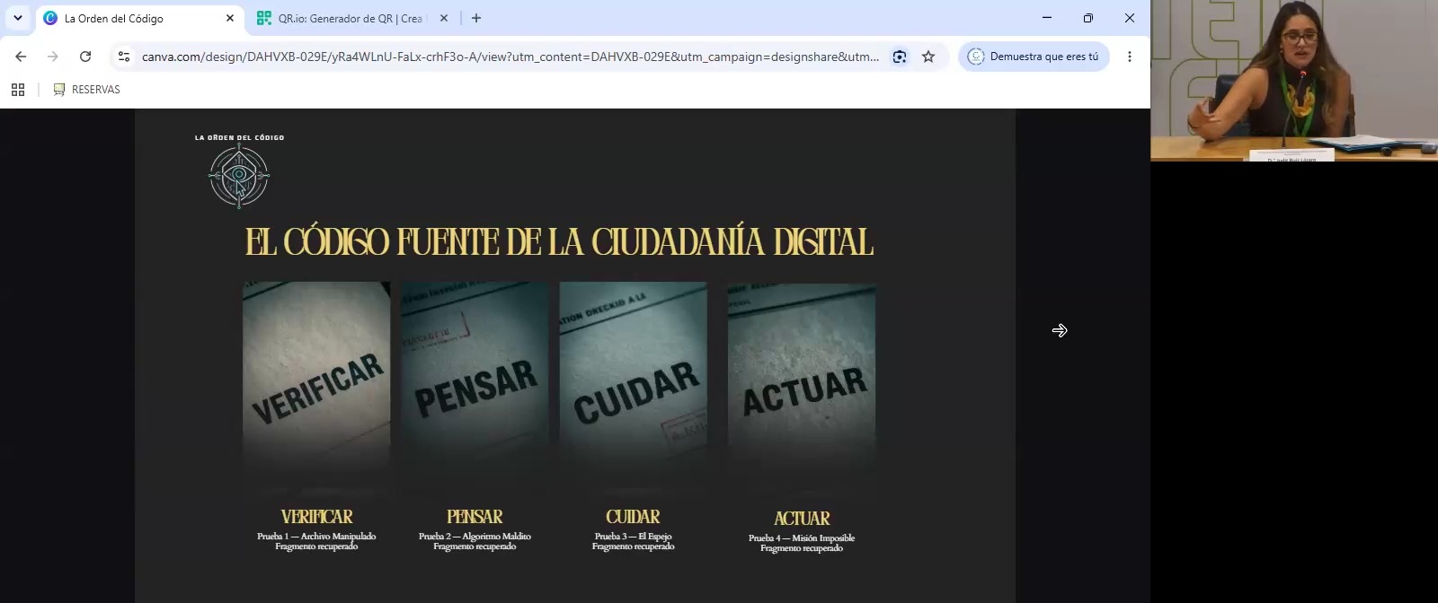Go forward to next page
The height and width of the screenshot is (603, 1438).
pyautogui.click(x=53, y=57)
